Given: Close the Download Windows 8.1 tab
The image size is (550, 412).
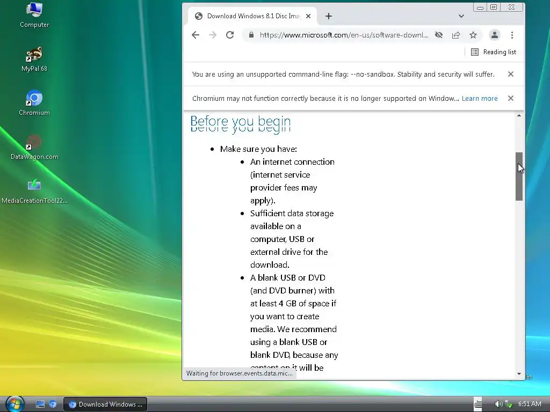Looking at the screenshot, I should pyautogui.click(x=308, y=16).
